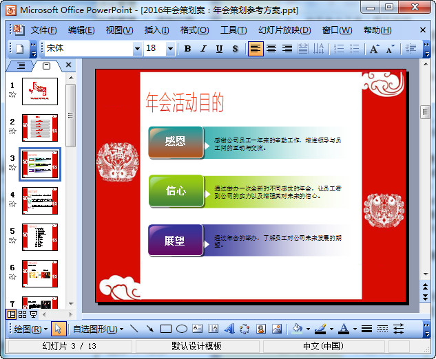Open the font size 18 dropdown

(170, 49)
